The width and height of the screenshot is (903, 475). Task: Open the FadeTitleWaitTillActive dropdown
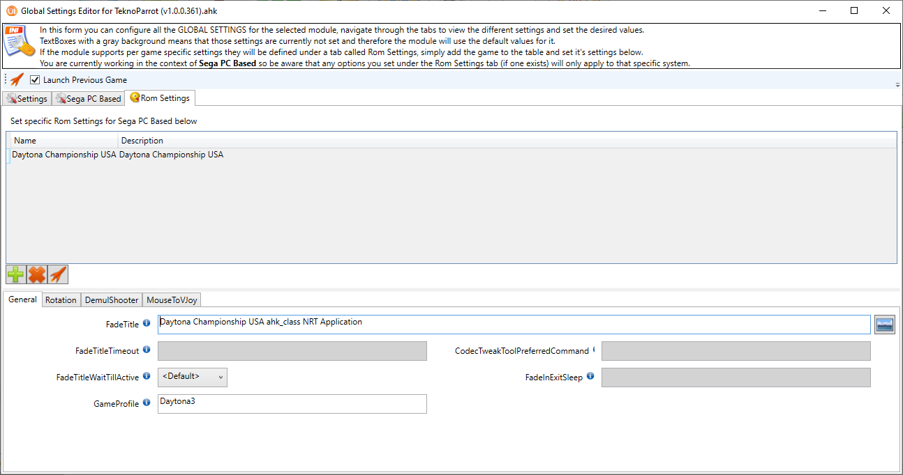(x=193, y=377)
